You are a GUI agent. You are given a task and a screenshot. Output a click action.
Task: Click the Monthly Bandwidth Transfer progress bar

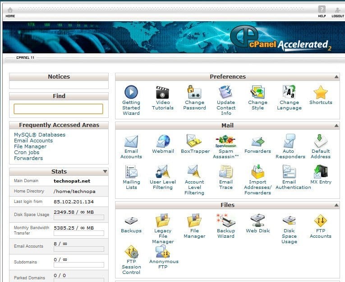(x=79, y=233)
